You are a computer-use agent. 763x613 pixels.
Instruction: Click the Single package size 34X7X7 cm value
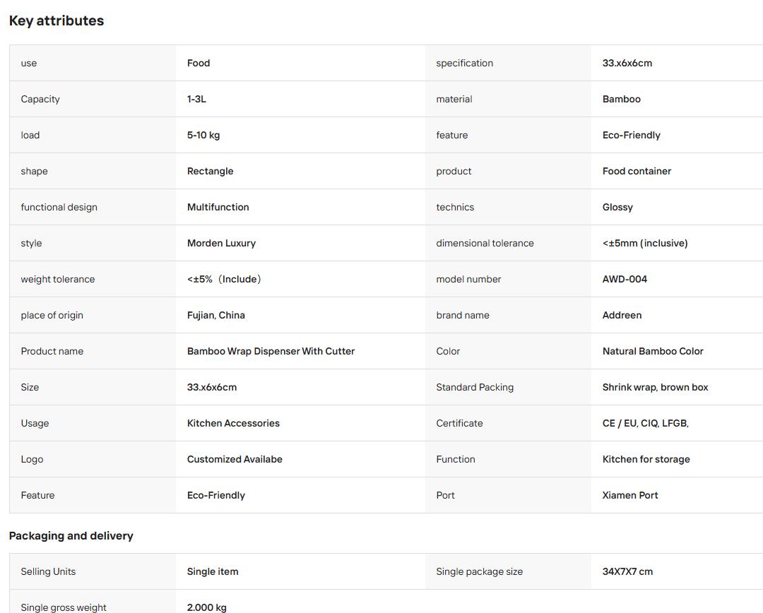(x=628, y=571)
